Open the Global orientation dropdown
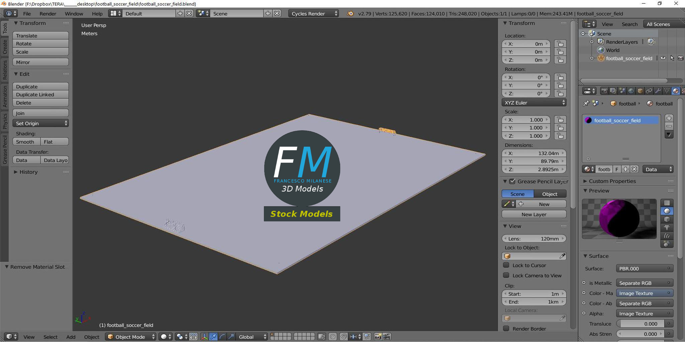 pos(253,337)
